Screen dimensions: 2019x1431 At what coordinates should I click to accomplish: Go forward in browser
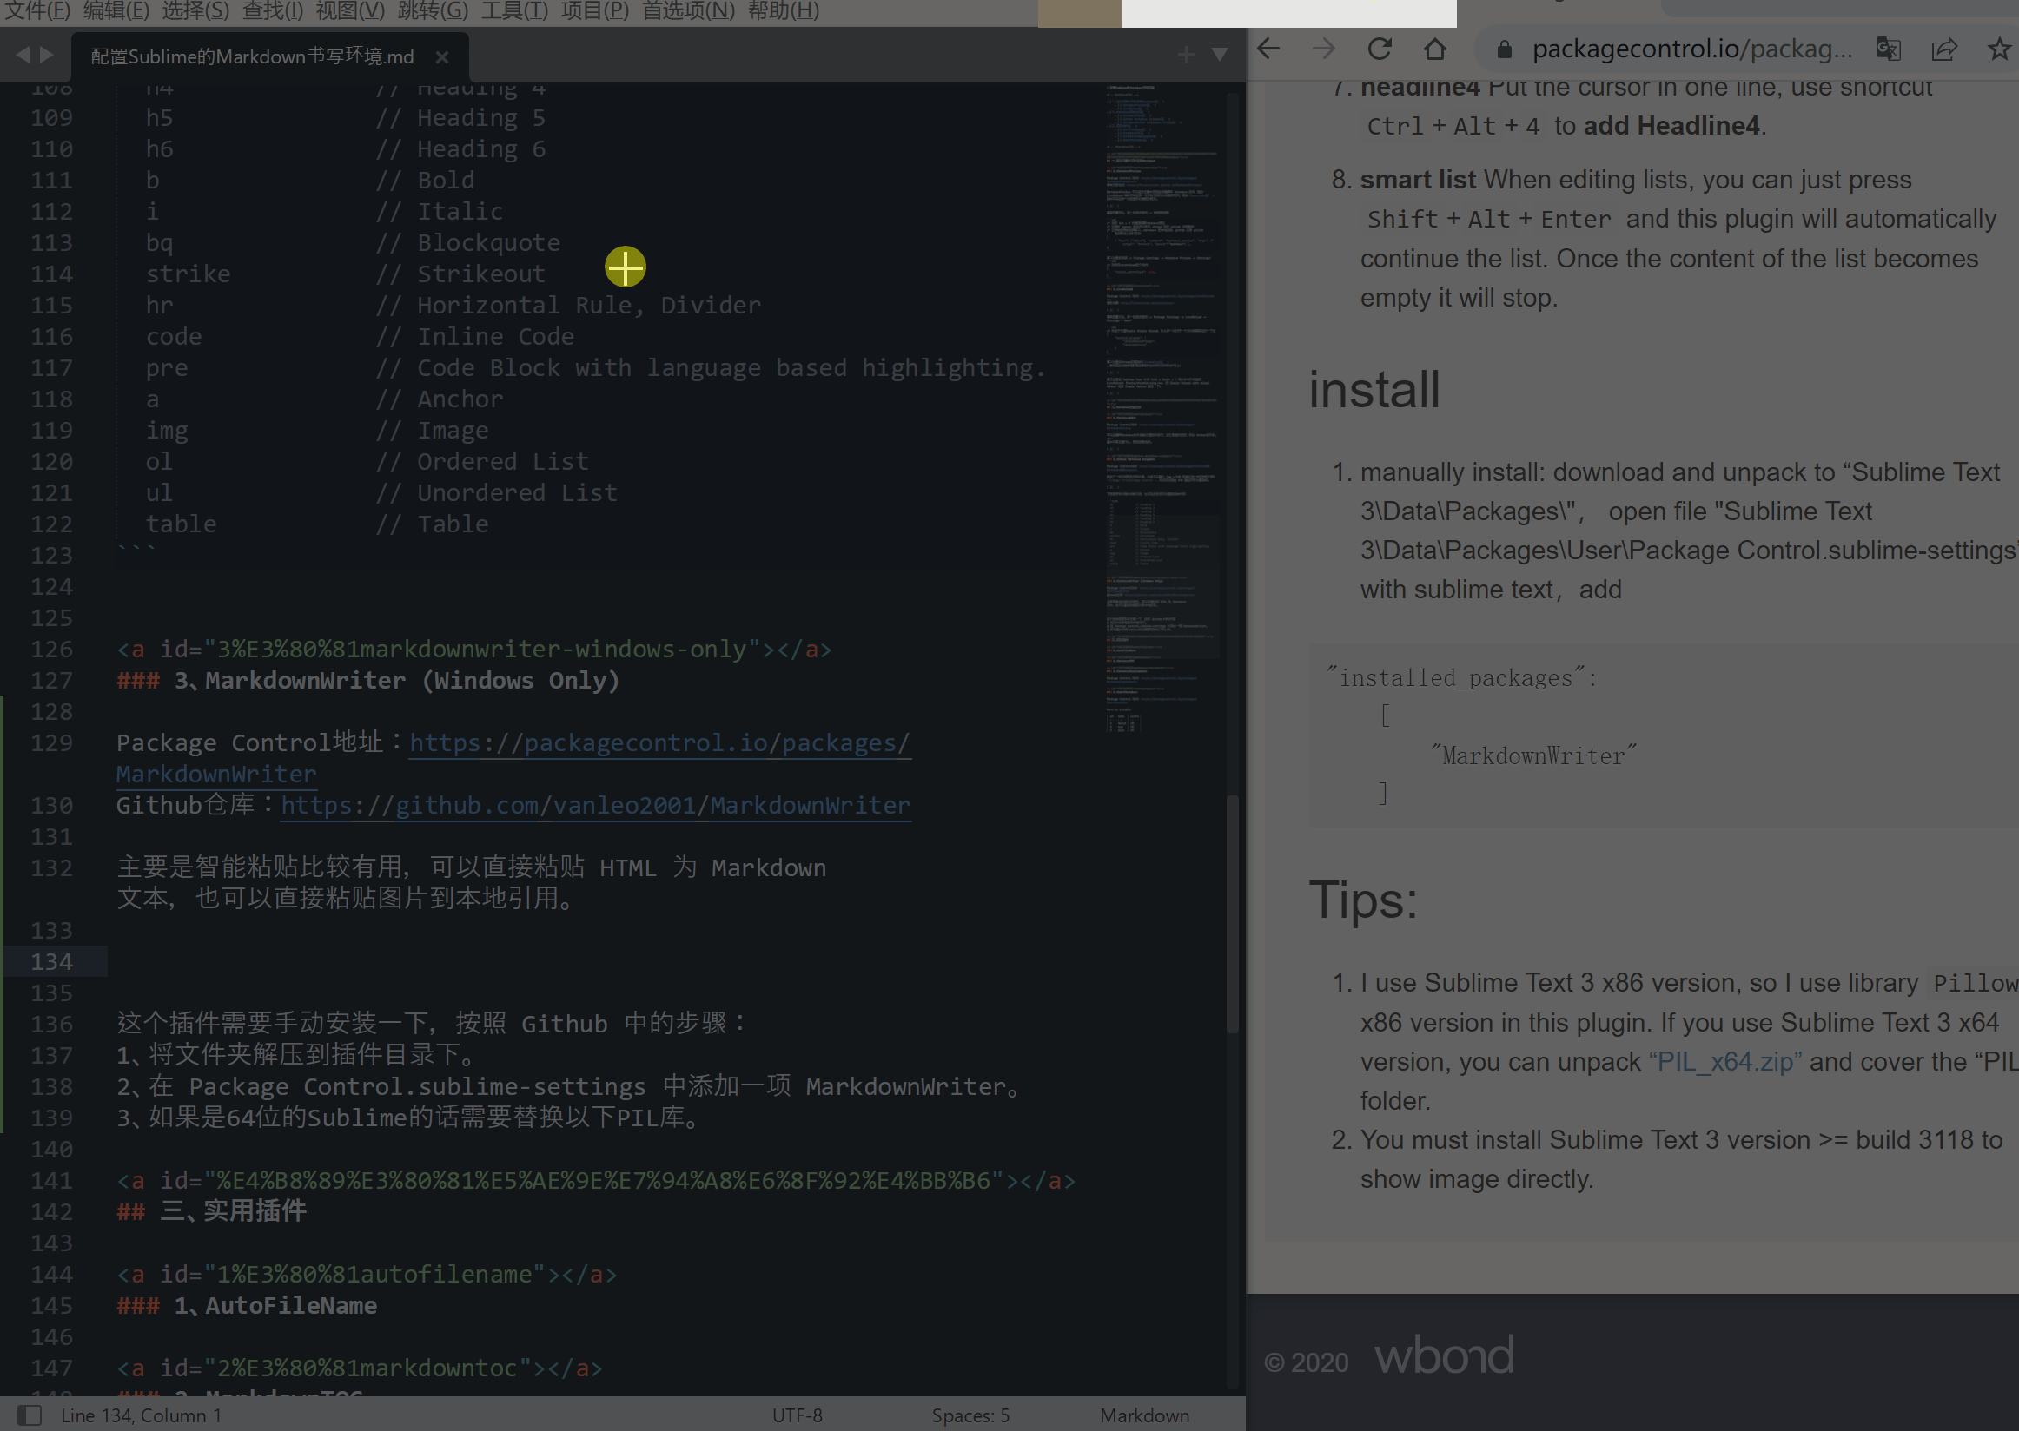click(1323, 49)
